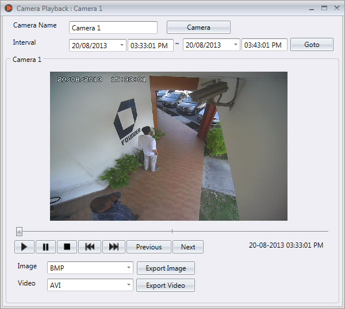
Task: Click the orange app icon in title bar
Action: coord(9,9)
